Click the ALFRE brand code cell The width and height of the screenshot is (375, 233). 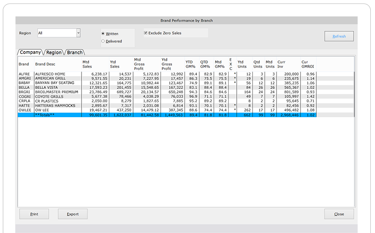tap(24, 74)
